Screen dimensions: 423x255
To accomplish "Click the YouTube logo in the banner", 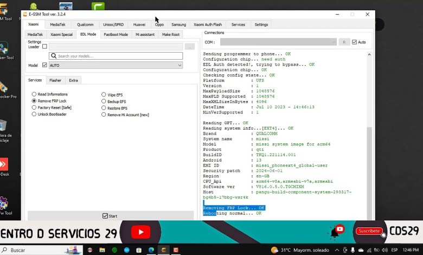I will tap(140, 233).
